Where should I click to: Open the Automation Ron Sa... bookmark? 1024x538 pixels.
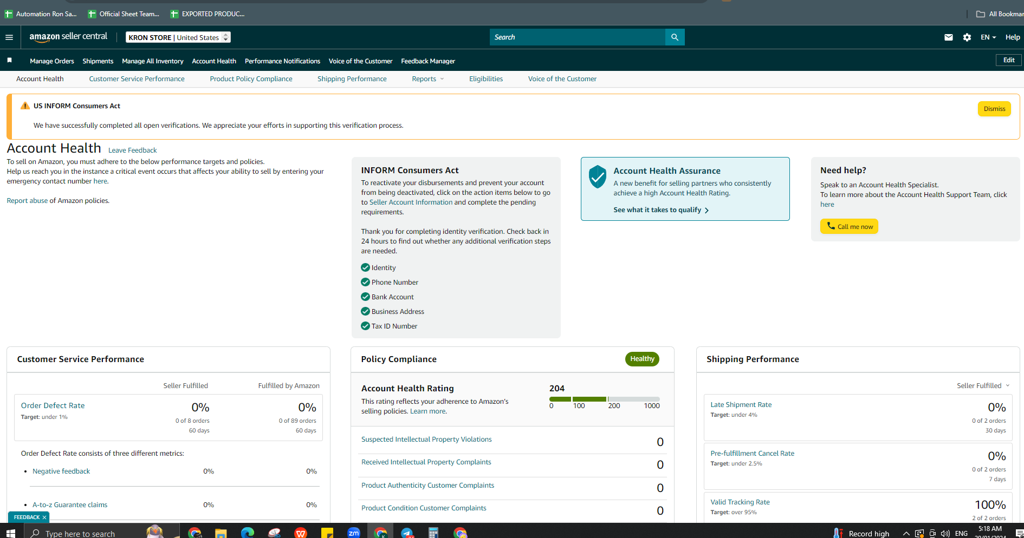(x=41, y=14)
